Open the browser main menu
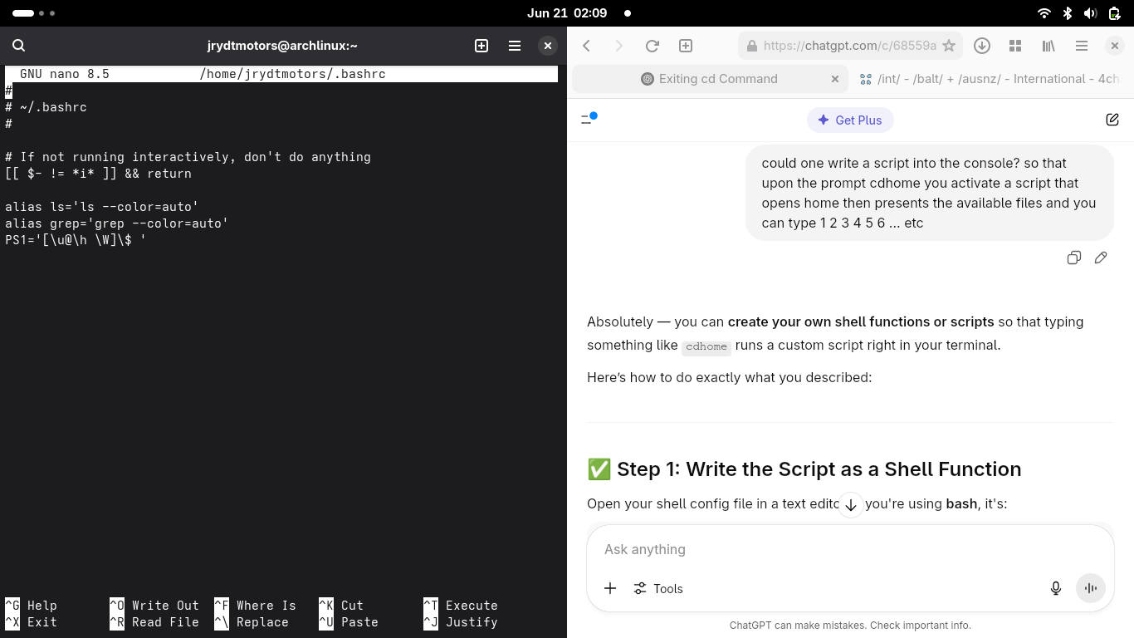Image resolution: width=1134 pixels, height=638 pixels. [1081, 46]
